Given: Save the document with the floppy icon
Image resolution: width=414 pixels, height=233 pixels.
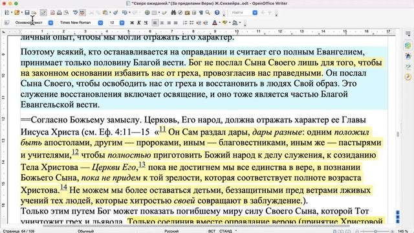Looking at the screenshot, I should coord(27,12).
